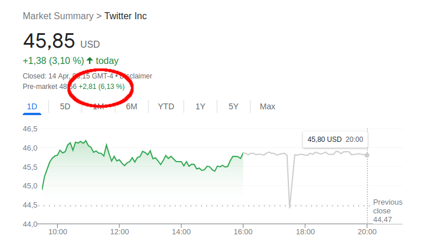Show the Max time range
The width and height of the screenshot is (441, 250).
tap(267, 106)
